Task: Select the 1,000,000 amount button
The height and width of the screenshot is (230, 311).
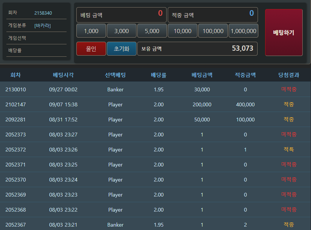Action: (243, 31)
